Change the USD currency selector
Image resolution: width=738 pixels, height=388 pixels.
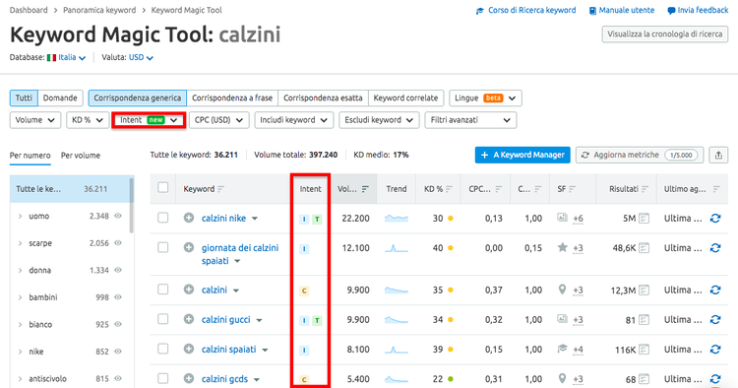[141, 57]
